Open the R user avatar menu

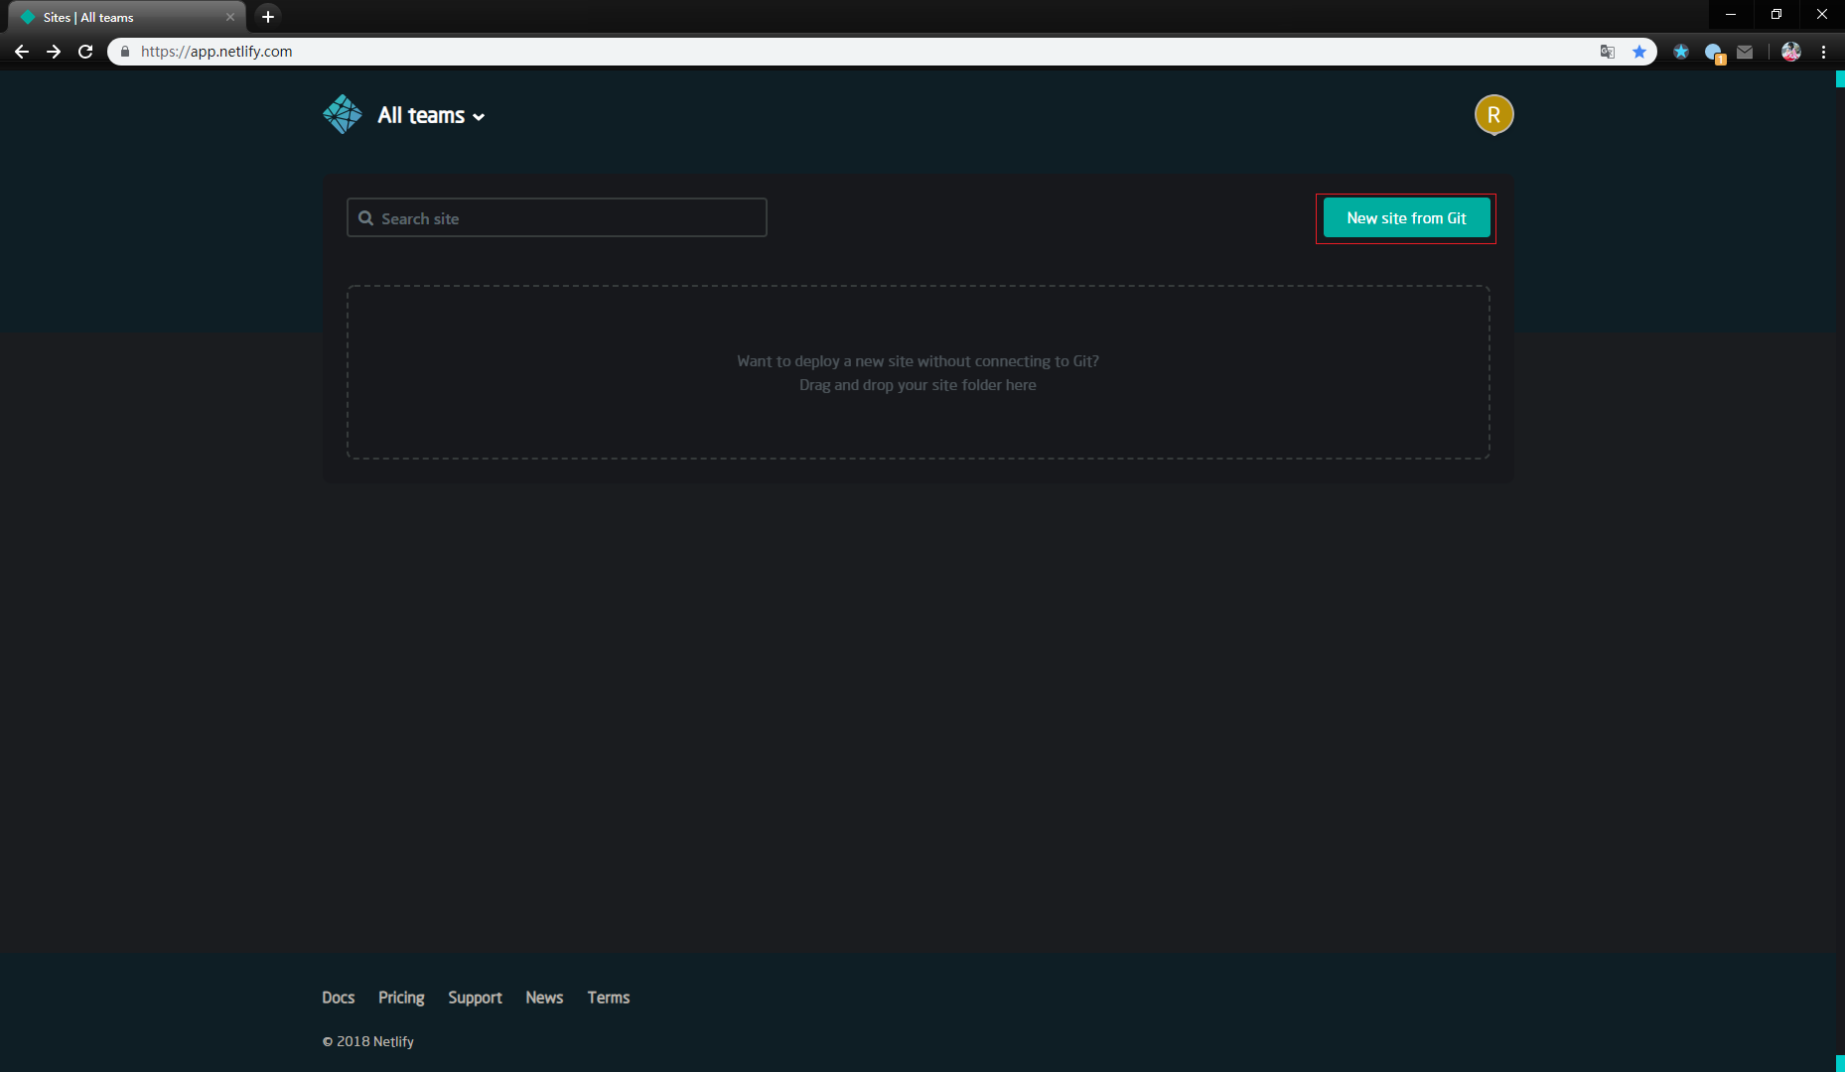[1493, 114]
